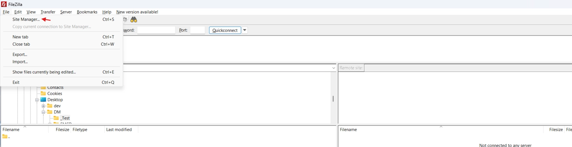Open the _Test folder
The height and width of the screenshot is (147, 572).
point(65,118)
